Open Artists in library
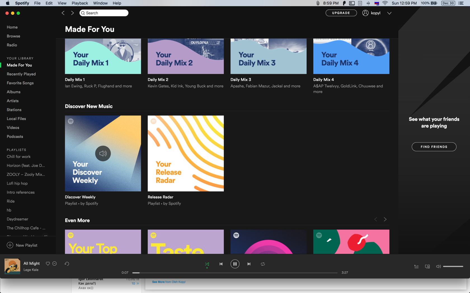 (13, 101)
